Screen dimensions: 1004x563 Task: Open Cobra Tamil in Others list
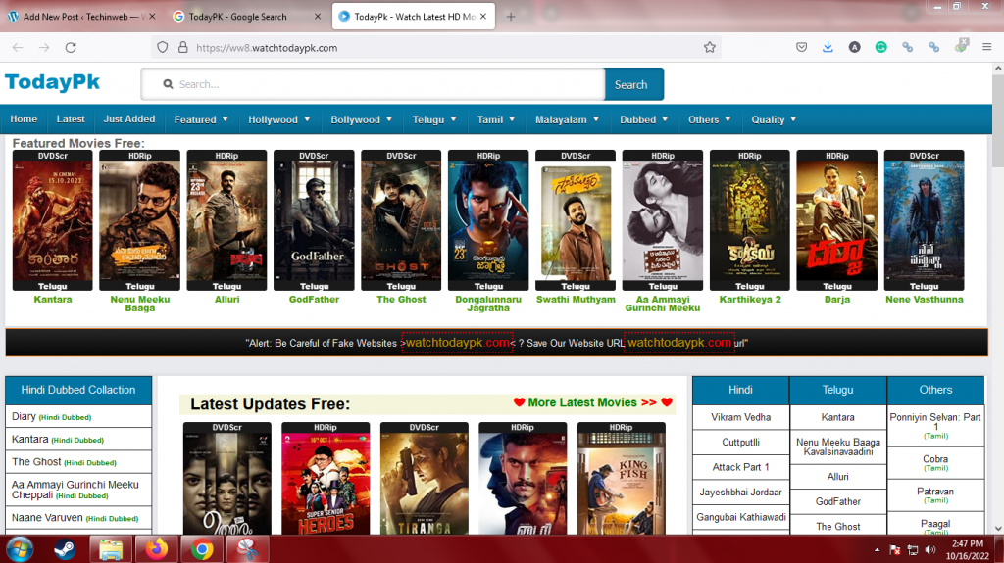935,462
